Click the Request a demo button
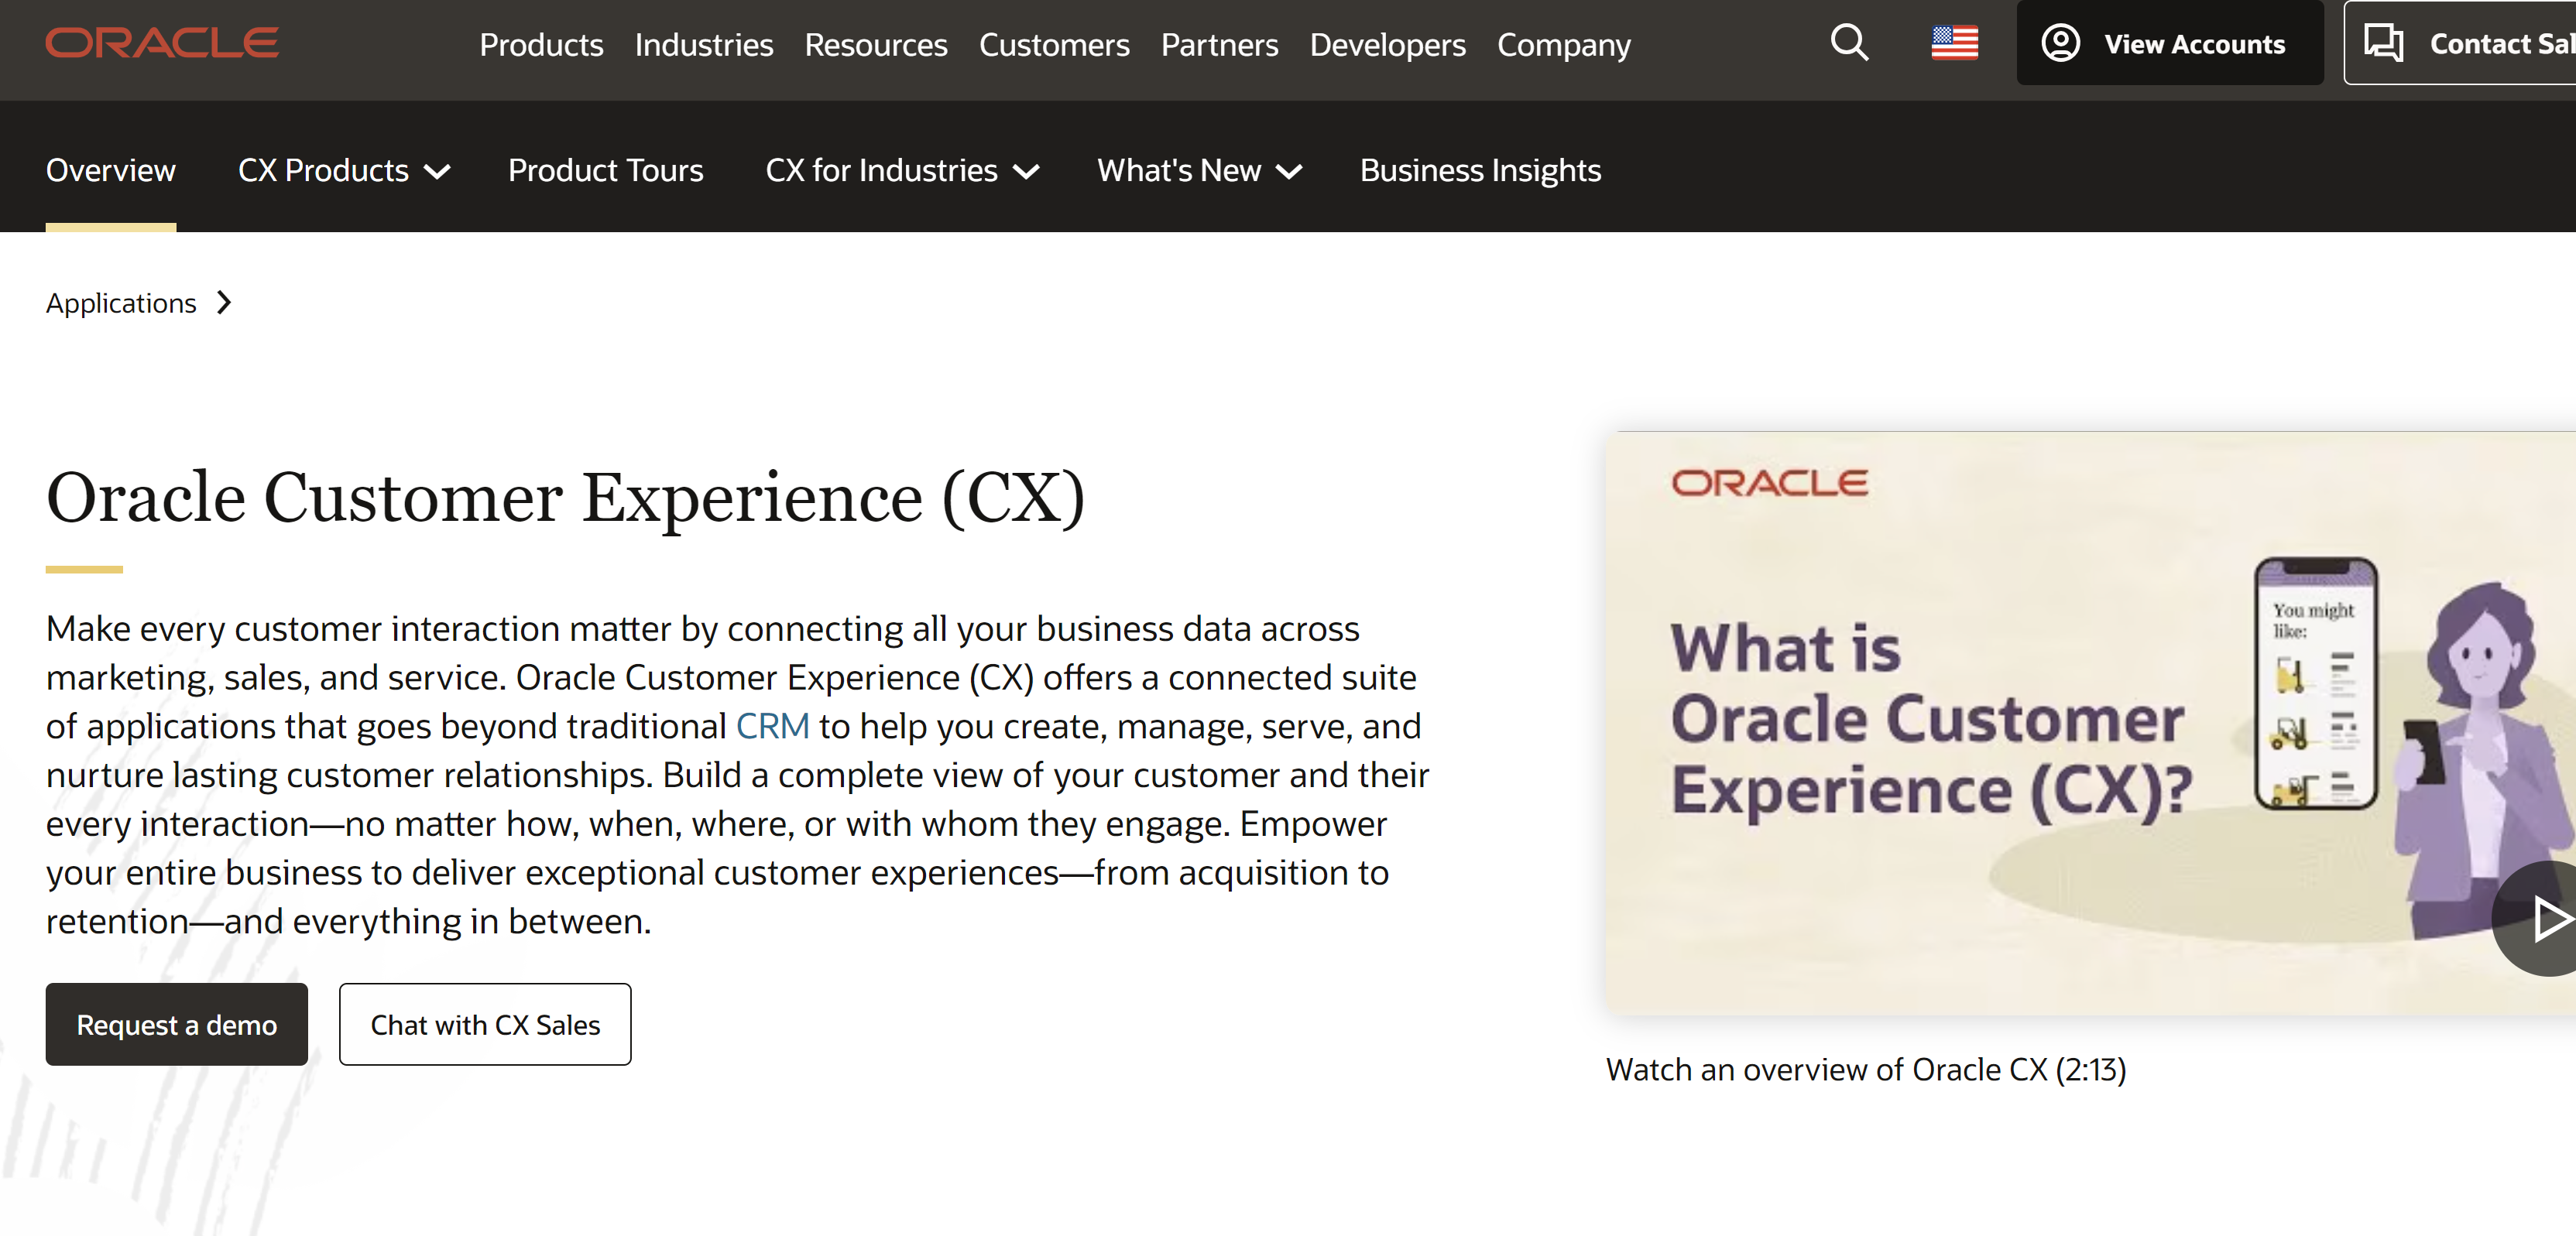Image resolution: width=2576 pixels, height=1236 pixels. (x=177, y=1024)
